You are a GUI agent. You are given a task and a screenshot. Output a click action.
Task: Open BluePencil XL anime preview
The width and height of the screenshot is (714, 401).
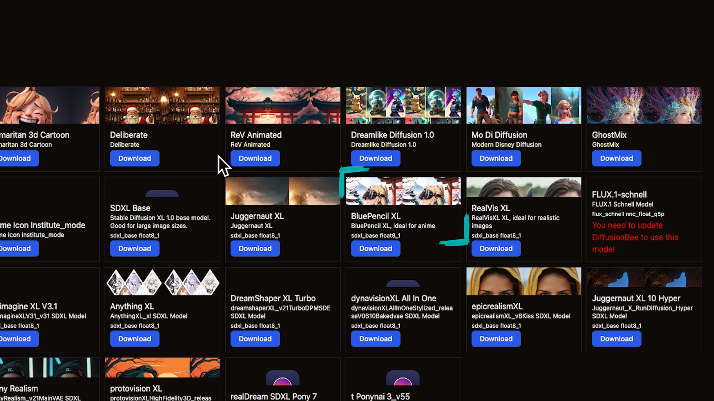[403, 191]
